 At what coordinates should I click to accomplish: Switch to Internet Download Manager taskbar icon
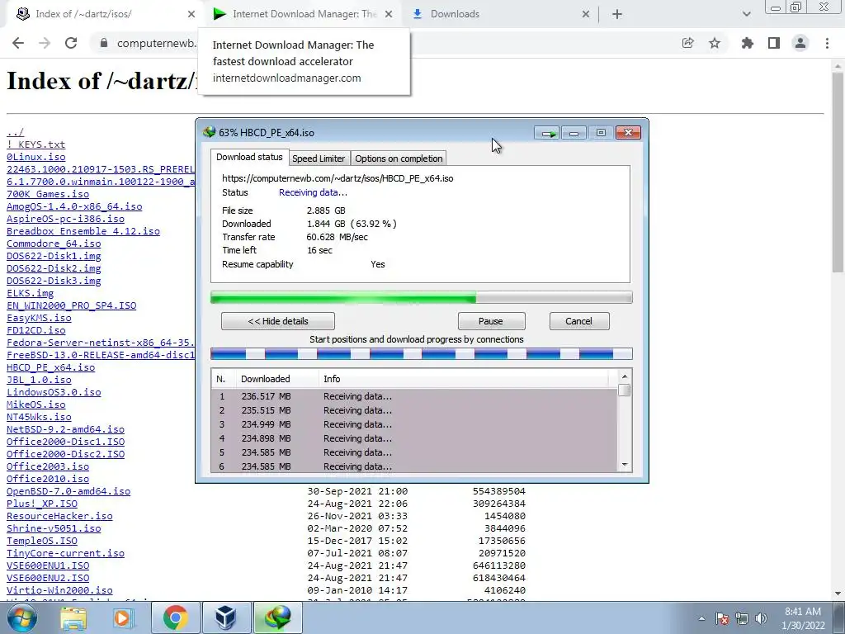click(277, 617)
